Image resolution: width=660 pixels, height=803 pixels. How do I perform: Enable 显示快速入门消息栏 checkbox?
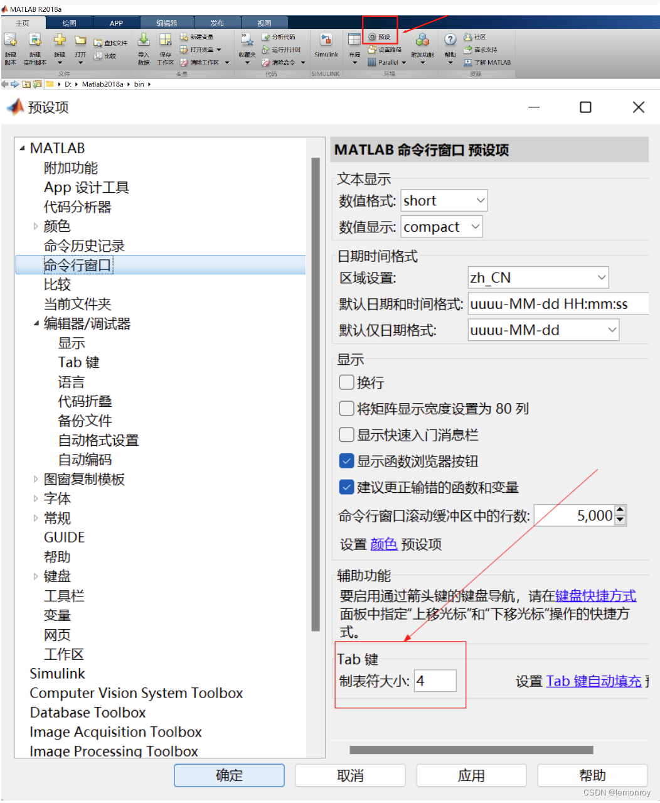click(x=346, y=434)
